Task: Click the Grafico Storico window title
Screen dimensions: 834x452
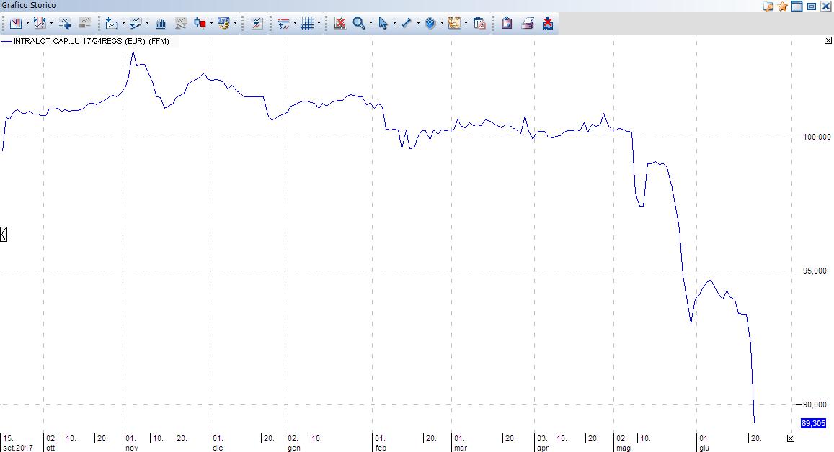Action: click(x=29, y=5)
